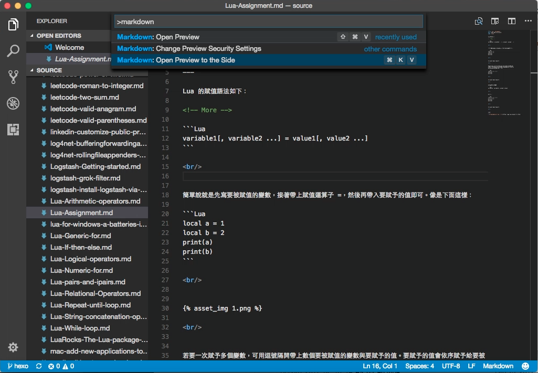The width and height of the screenshot is (538, 373).
Task: Open Lua-Relational-Operators.md file
Action: (x=87, y=293)
